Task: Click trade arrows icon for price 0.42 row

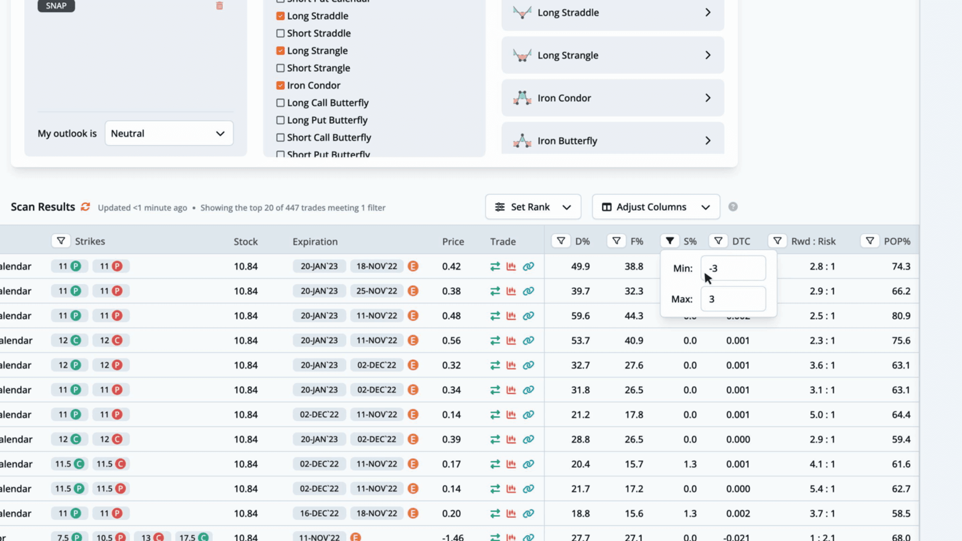Action: [x=495, y=266]
